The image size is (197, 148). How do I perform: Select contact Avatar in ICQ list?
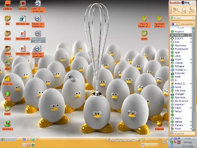(x=181, y=87)
